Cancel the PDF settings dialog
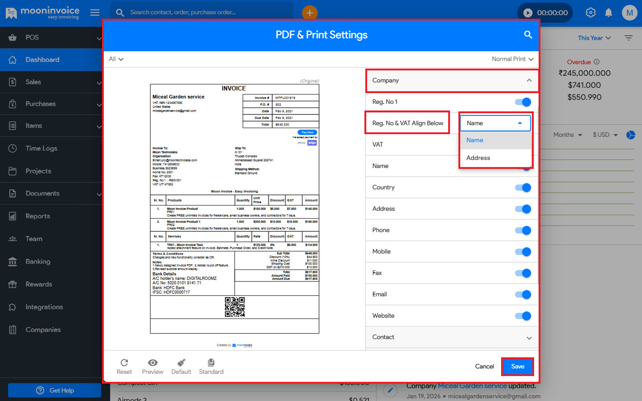Image resolution: width=642 pixels, height=401 pixels. coord(484,366)
